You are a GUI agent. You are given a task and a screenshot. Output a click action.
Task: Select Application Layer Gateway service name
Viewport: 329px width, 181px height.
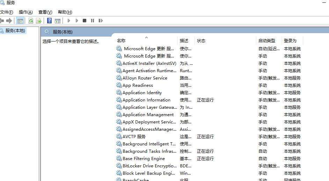150,107
